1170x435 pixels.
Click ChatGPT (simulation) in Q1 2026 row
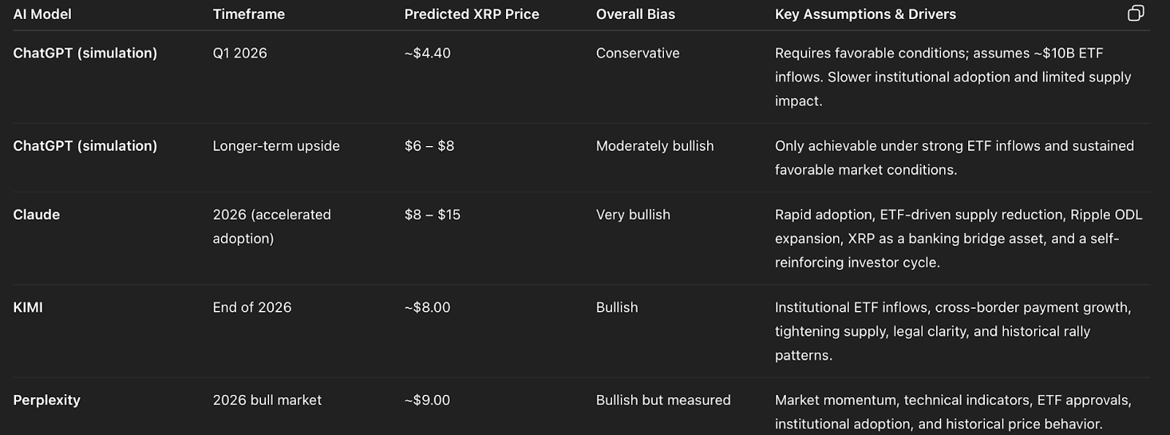pos(85,53)
